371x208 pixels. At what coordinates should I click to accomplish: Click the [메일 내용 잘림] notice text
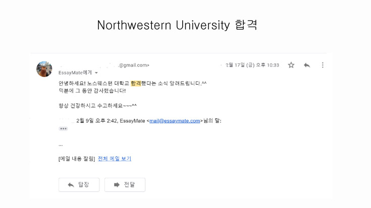click(x=77, y=159)
